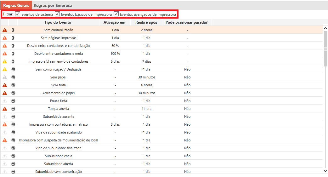Disable Eventos avançados de impressora filter

coord(116,14)
